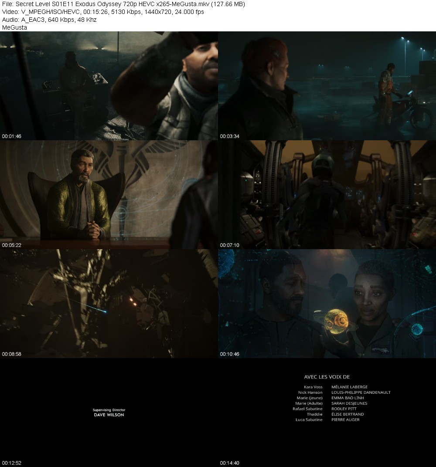Click the 00:05:22 timestamp
Screen dimensions: 436x467
pos(12,245)
